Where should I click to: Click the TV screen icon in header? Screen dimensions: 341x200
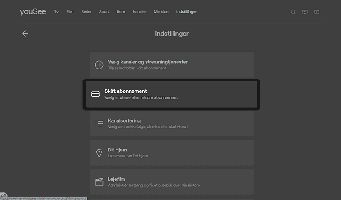[x=305, y=12]
